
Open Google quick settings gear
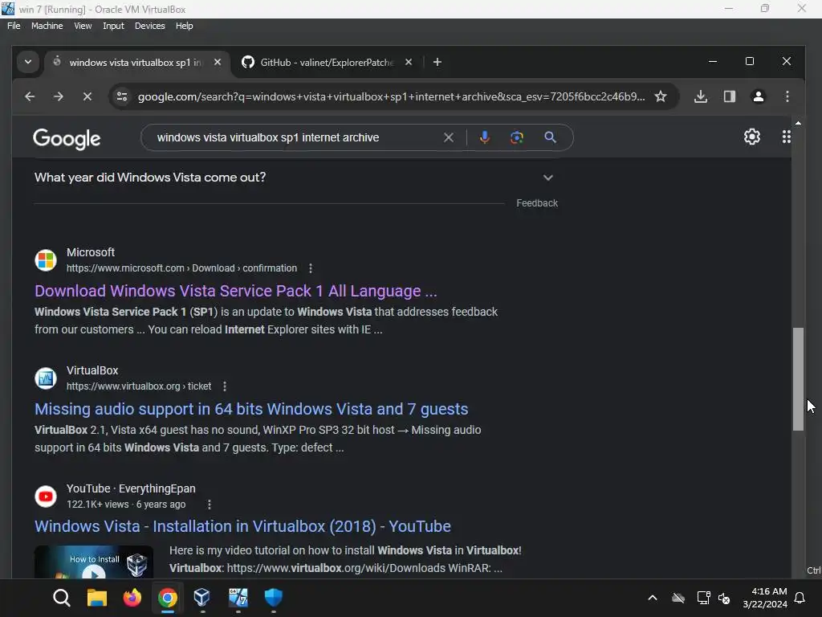point(751,137)
